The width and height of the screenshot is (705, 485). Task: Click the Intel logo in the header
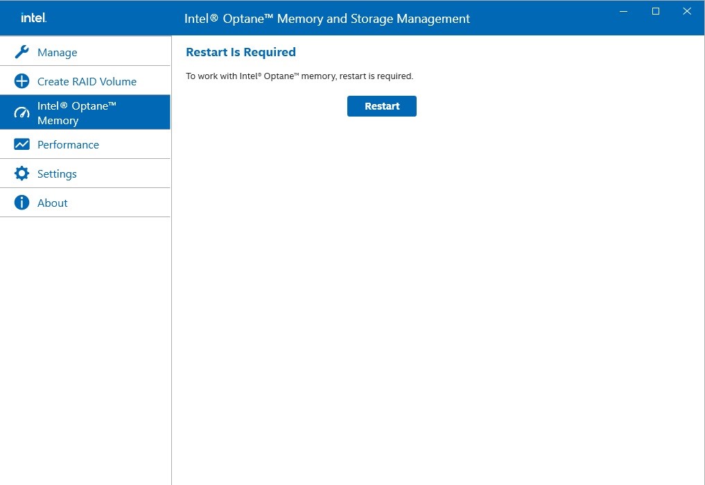pos(33,17)
